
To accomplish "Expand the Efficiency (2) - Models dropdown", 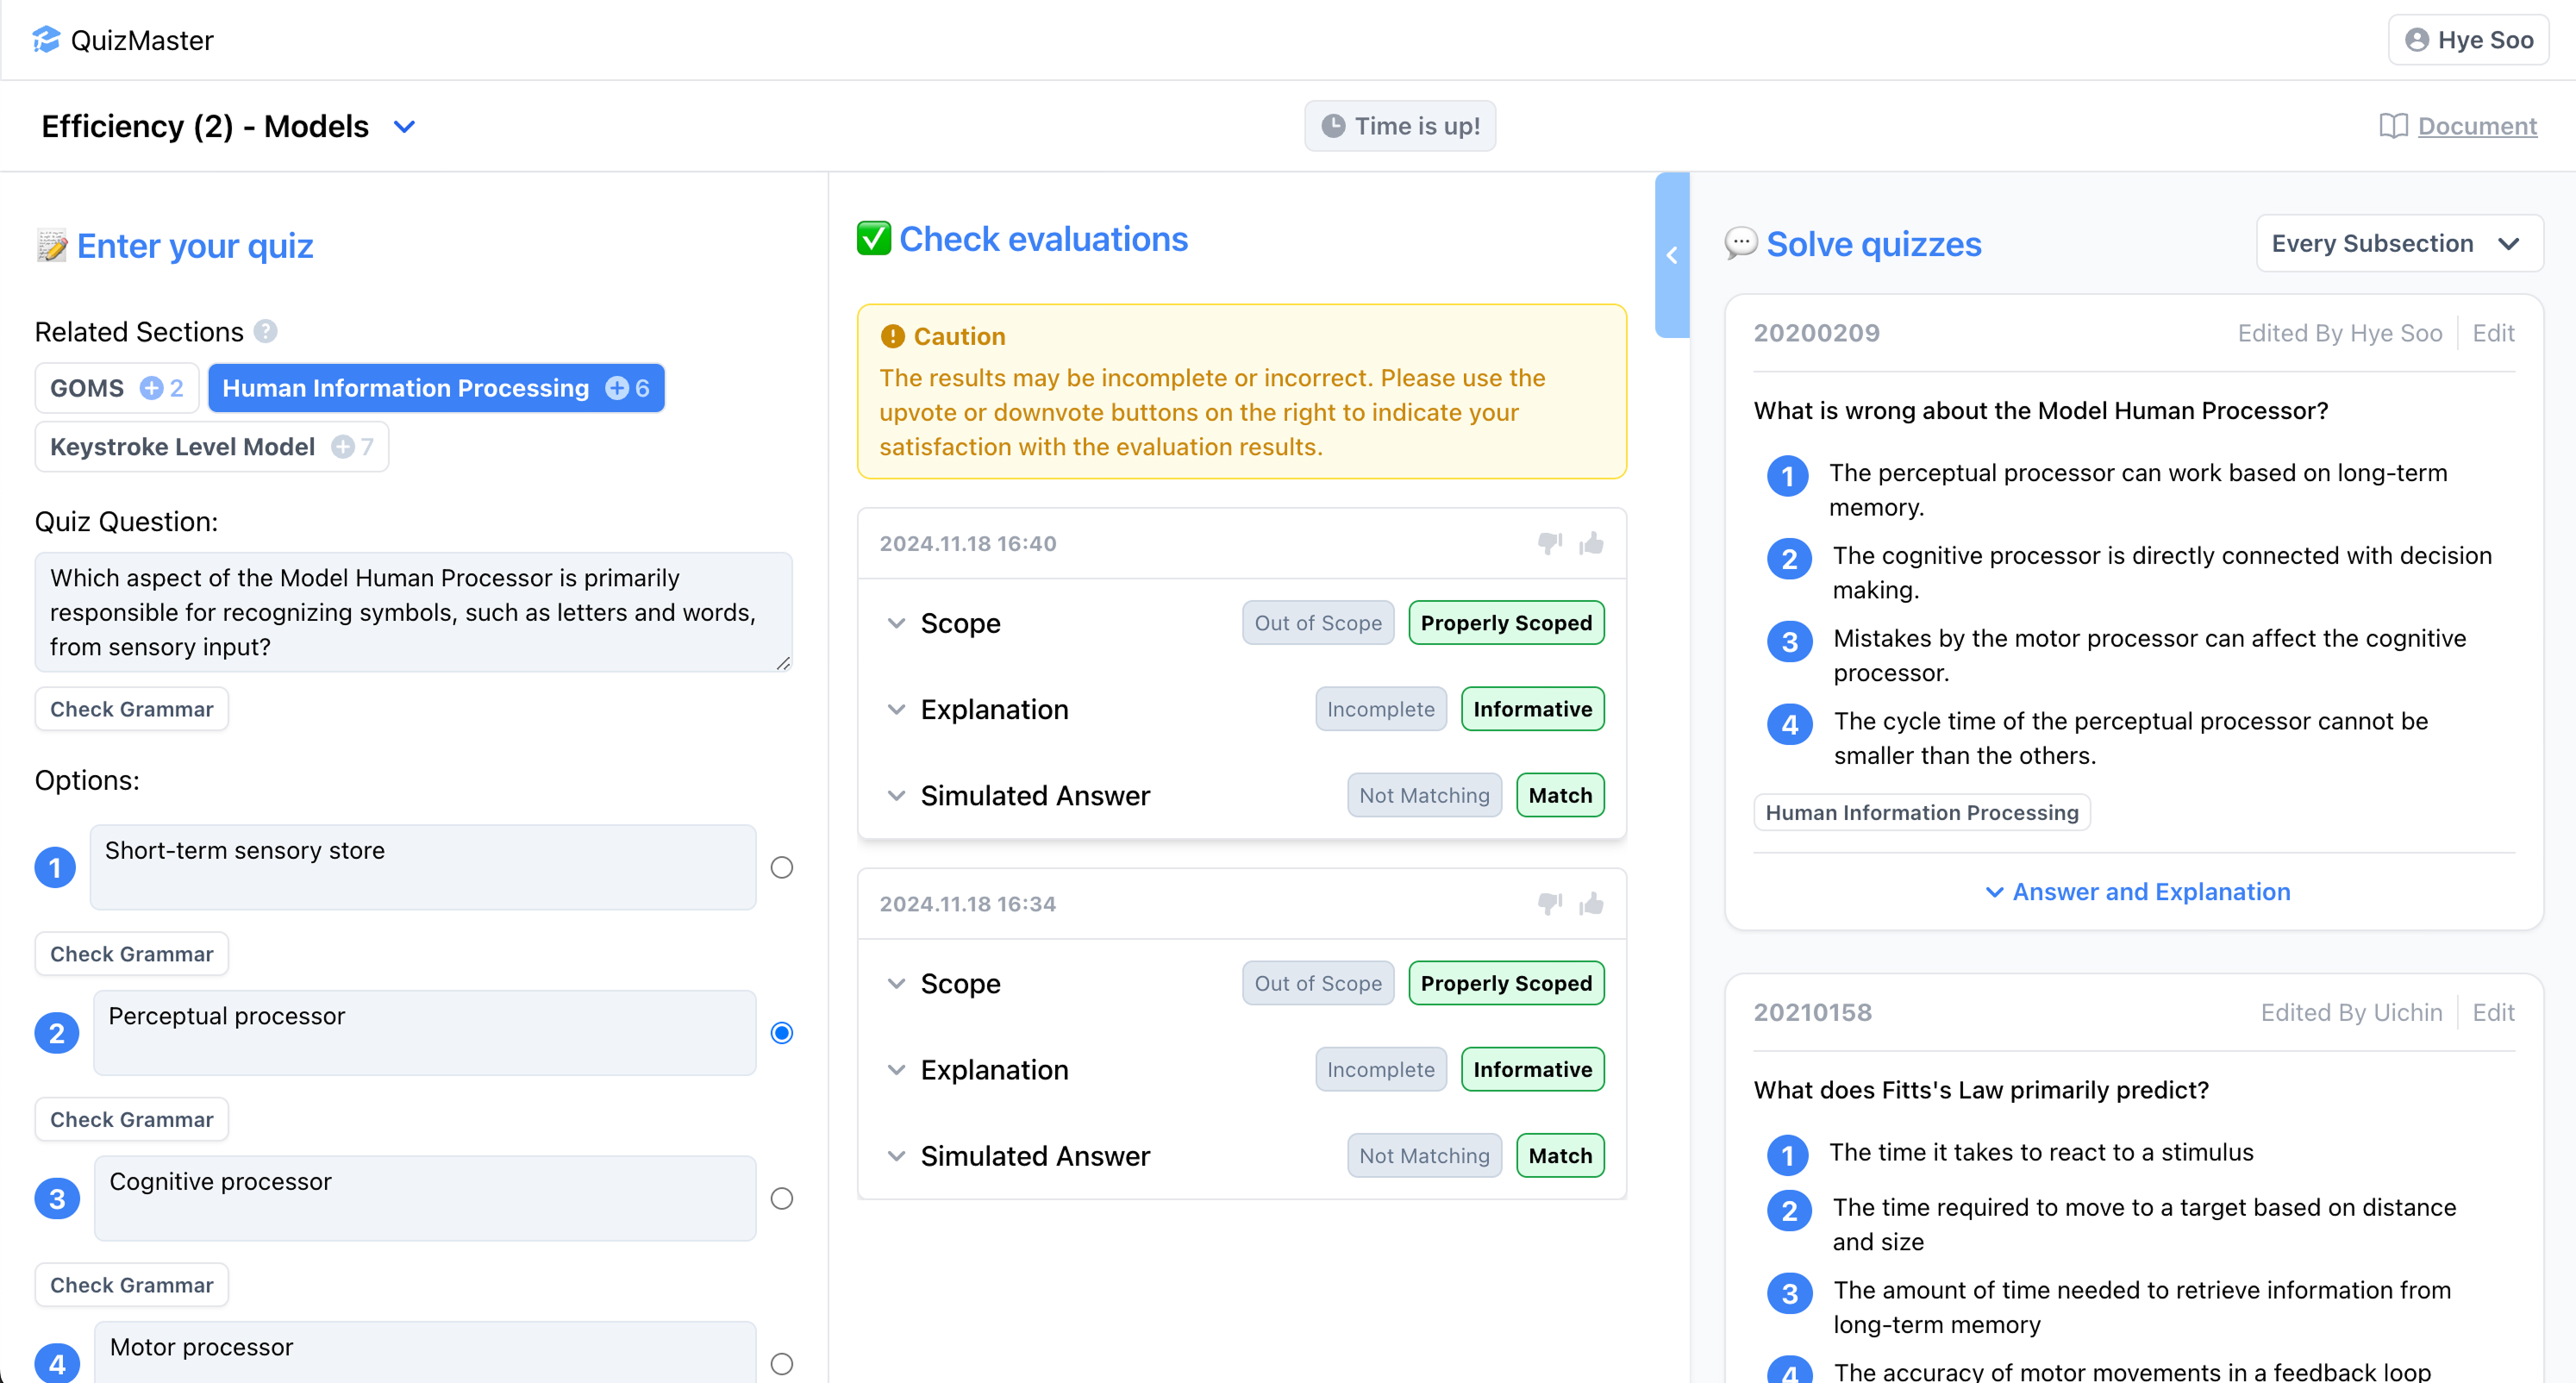I will coord(404,127).
